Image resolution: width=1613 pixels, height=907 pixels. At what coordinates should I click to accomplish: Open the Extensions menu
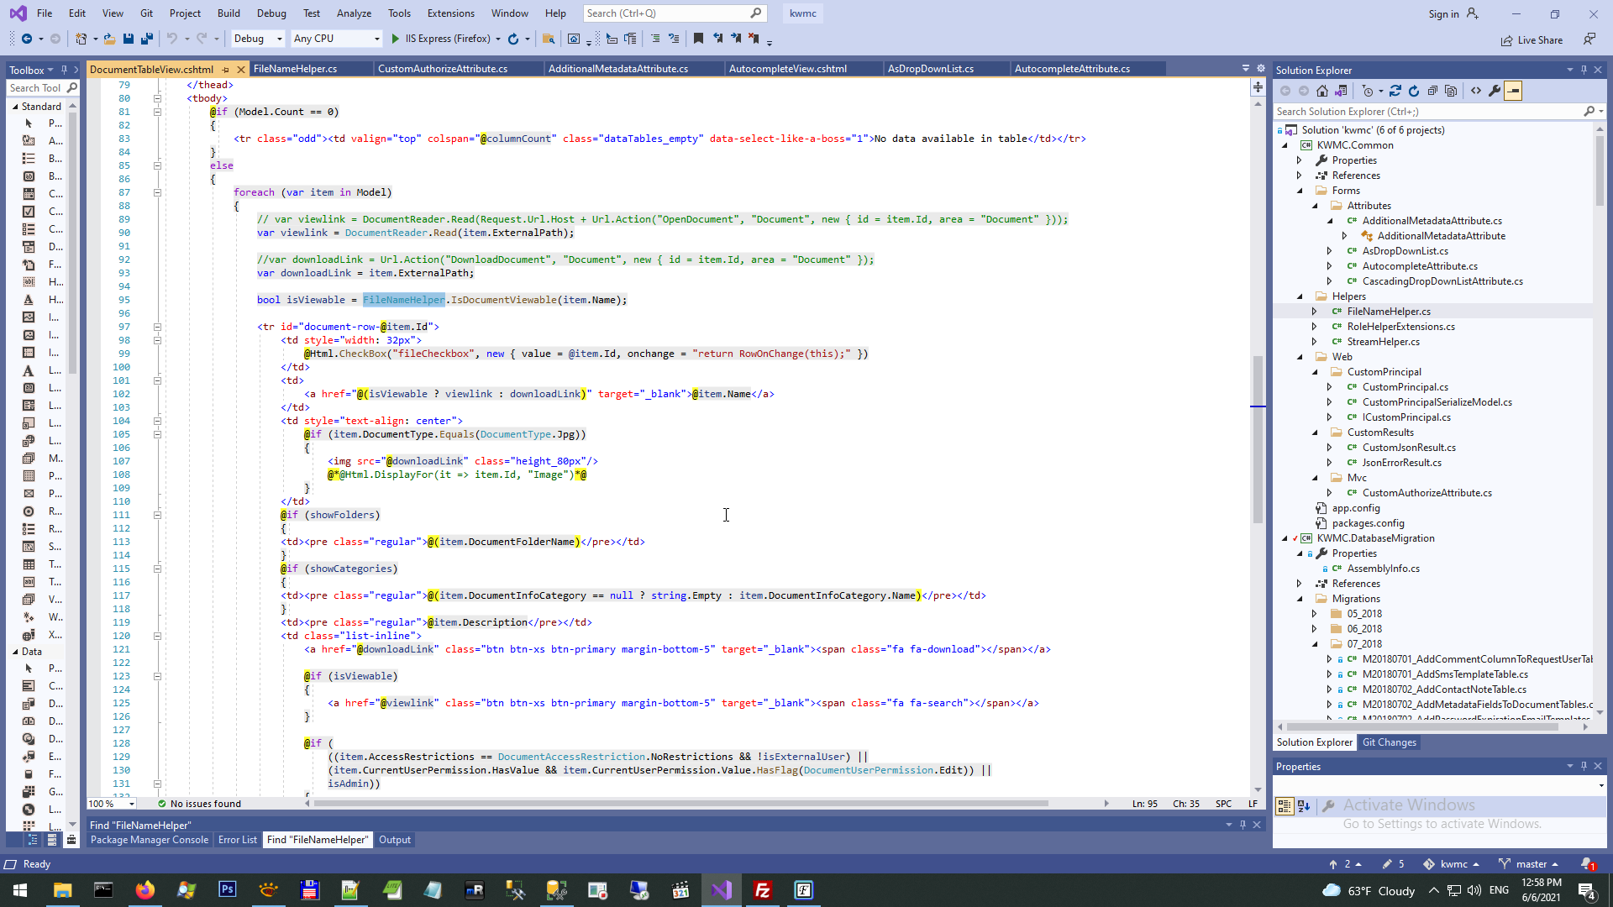[x=450, y=13]
